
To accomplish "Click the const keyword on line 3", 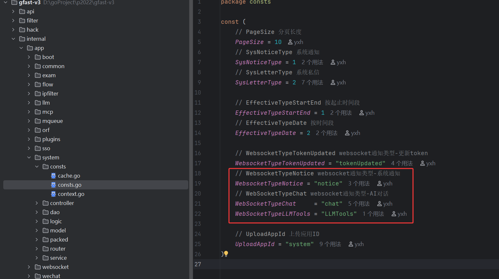I will [x=230, y=22].
